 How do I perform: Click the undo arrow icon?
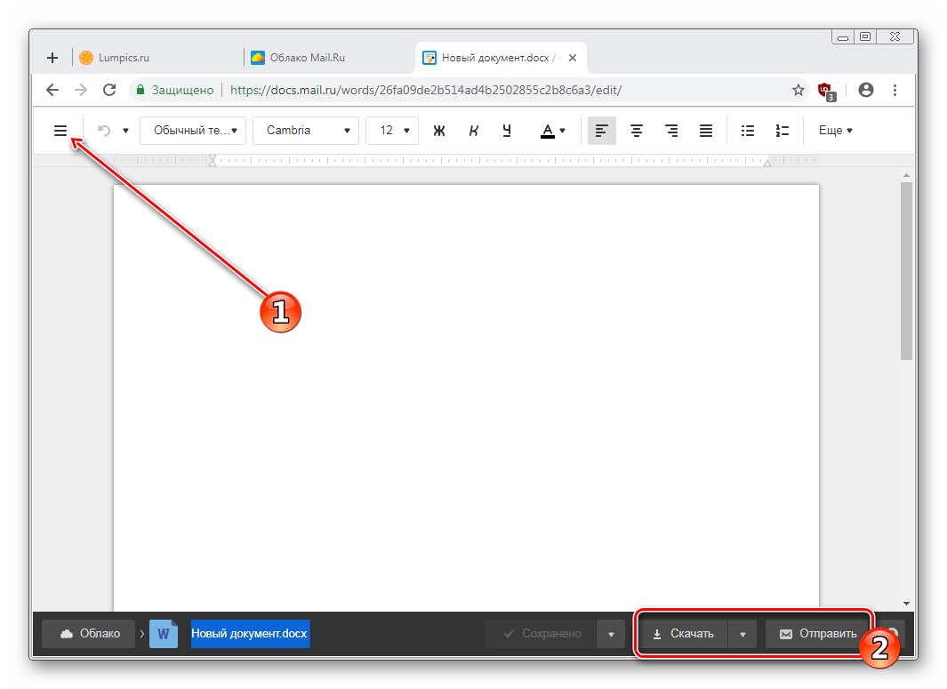pos(104,131)
